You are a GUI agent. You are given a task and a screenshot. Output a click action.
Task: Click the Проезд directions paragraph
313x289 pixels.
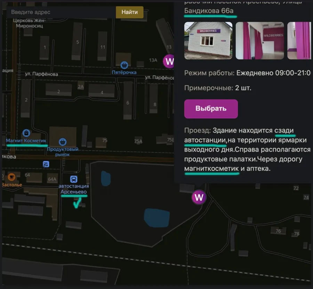(247, 150)
